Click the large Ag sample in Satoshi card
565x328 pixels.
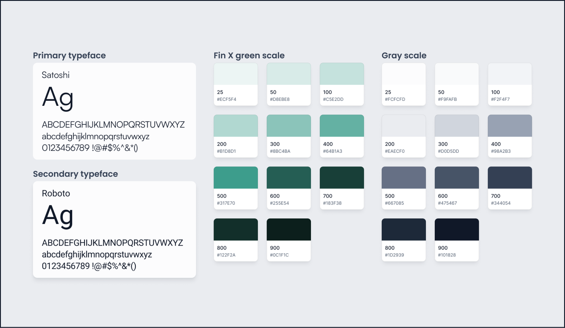(57, 98)
